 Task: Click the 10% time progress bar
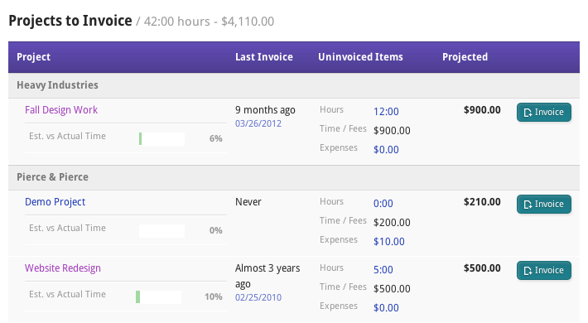click(159, 297)
